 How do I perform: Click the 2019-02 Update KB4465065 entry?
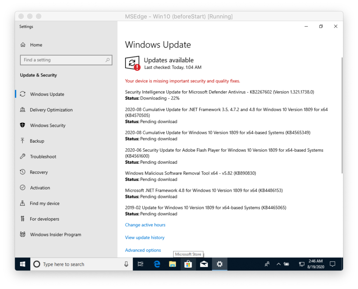point(206,207)
